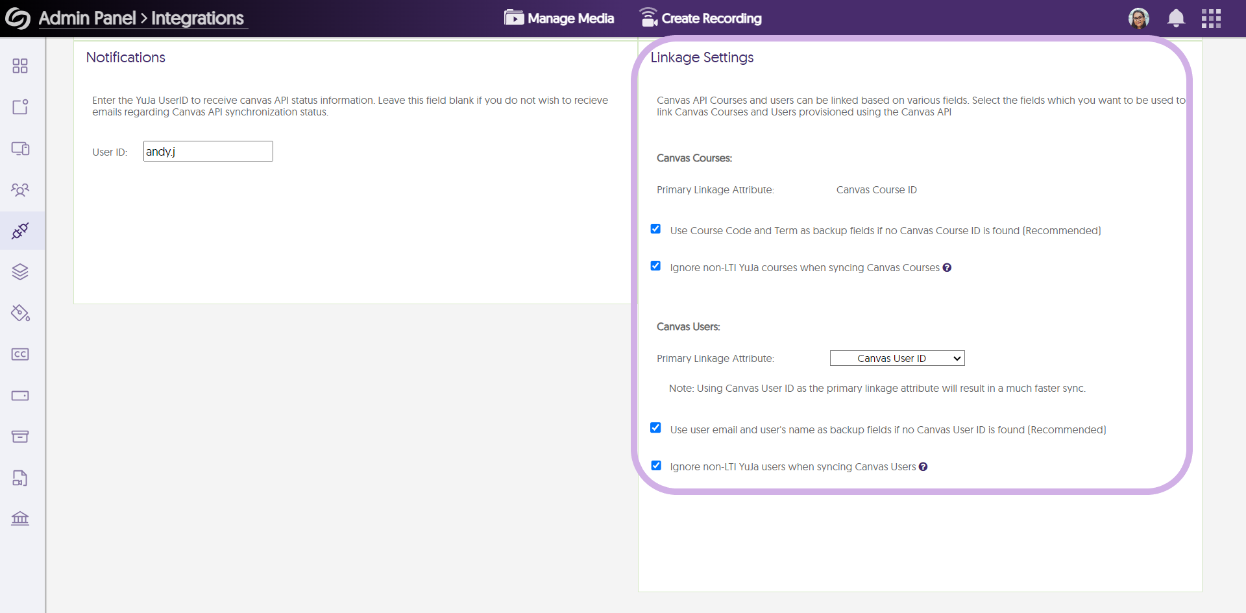1246x613 pixels.
Task: Click the Canvas Course ID value text
Action: tap(876, 190)
